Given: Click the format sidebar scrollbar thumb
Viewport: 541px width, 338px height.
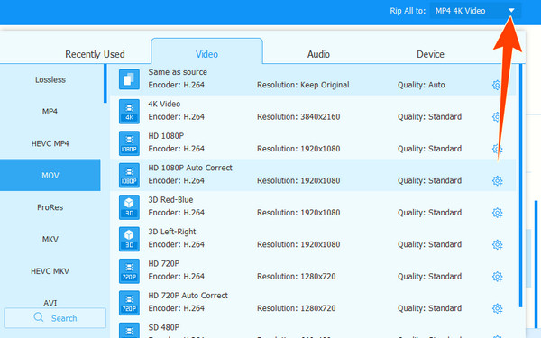Looking at the screenshot, I should (x=105, y=84).
